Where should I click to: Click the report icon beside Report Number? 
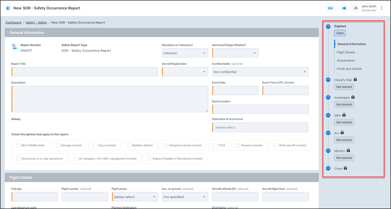(14, 47)
